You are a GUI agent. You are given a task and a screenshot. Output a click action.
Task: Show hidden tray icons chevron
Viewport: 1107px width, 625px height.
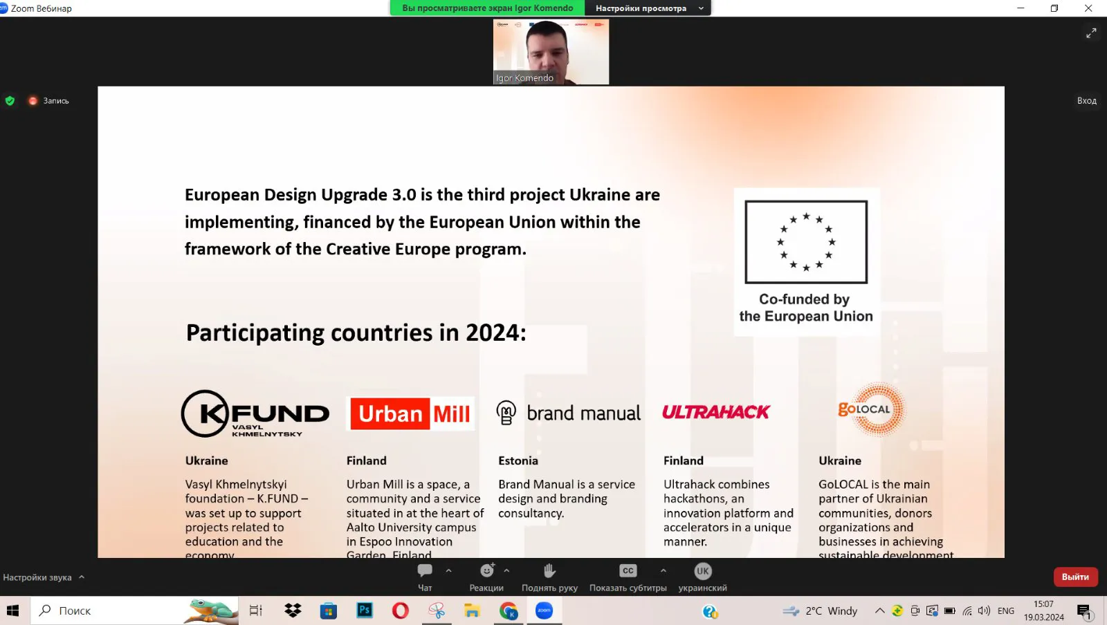[879, 610]
